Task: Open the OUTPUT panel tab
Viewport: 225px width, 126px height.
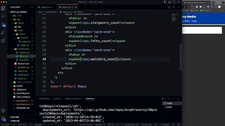Action: (57, 99)
